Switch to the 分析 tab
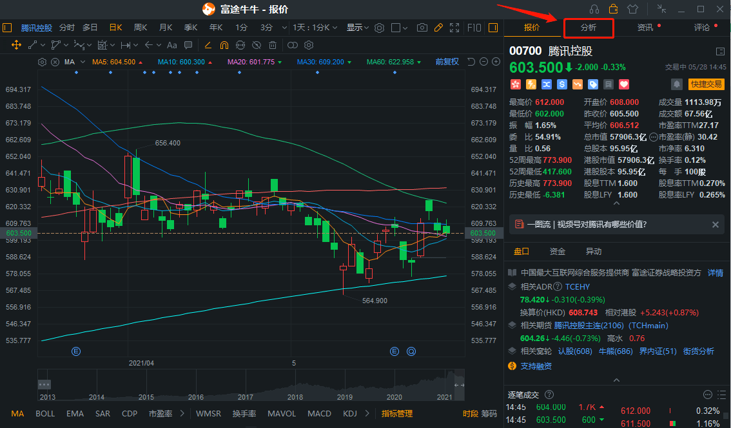731x428 pixels. tap(588, 28)
